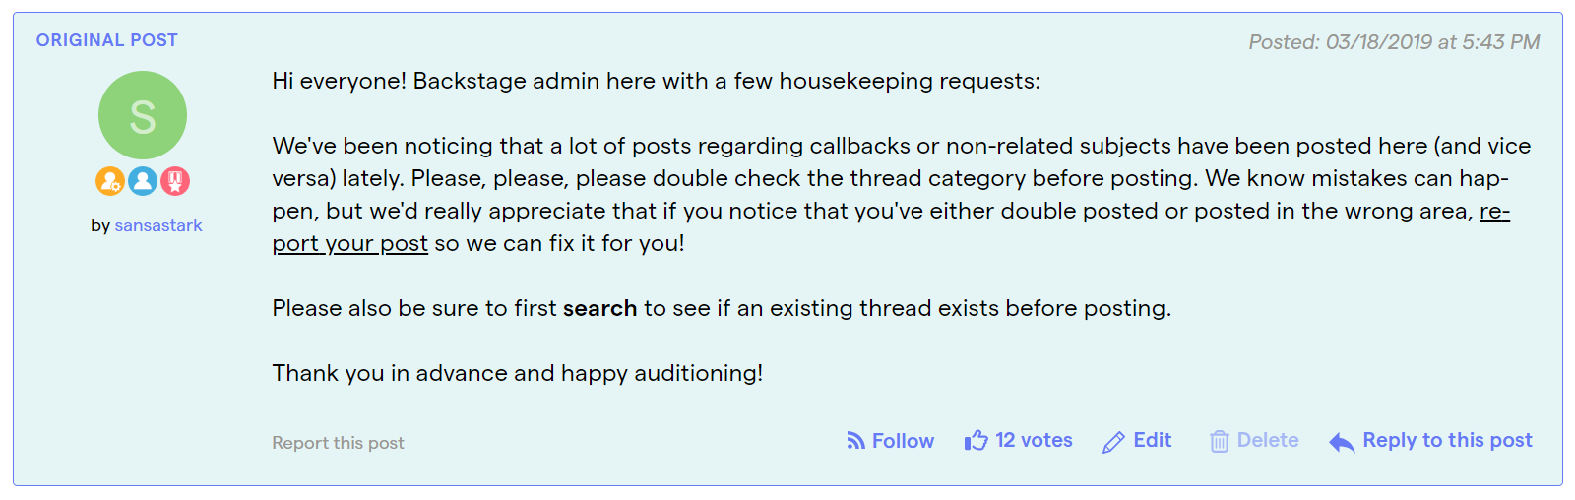The width and height of the screenshot is (1575, 500).
Task: Click the Follow text label
Action: pos(903,441)
